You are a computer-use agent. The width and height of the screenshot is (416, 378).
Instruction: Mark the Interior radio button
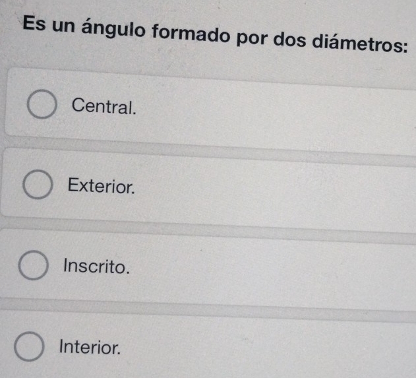(x=28, y=347)
